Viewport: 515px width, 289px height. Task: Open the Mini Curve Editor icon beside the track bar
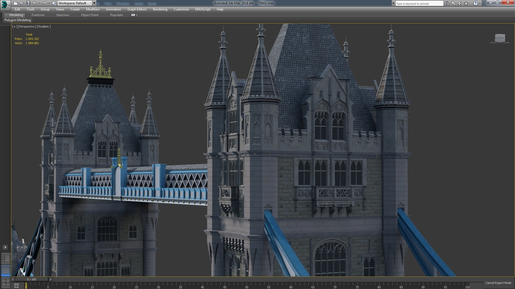point(16,285)
